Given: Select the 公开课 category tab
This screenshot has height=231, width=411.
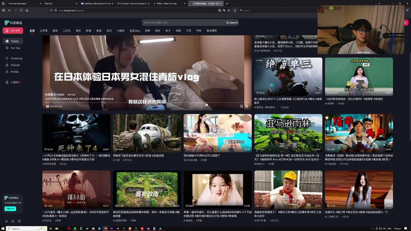Looking at the screenshot, I should tap(44, 31).
